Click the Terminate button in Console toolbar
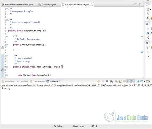The height and width of the screenshot is (129, 152). [103, 82]
